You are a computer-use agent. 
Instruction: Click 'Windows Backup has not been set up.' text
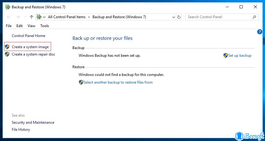(x=110, y=56)
